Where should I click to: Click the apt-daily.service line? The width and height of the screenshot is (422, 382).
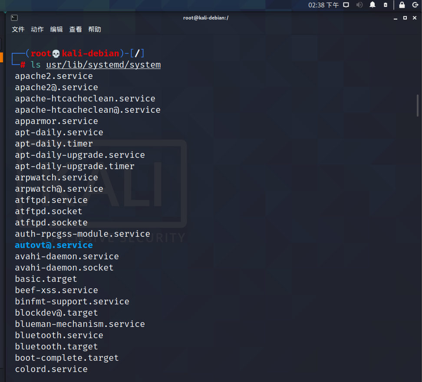tap(59, 133)
